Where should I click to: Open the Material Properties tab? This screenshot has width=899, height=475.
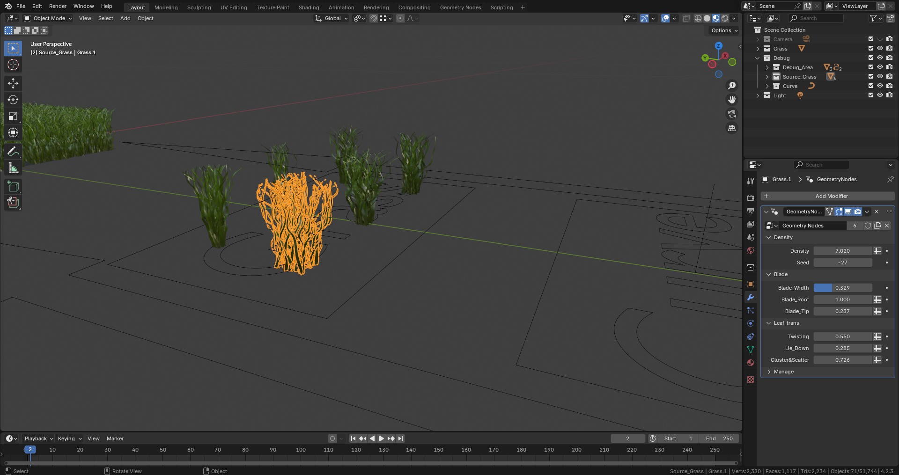pos(751,363)
